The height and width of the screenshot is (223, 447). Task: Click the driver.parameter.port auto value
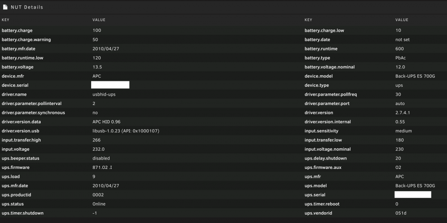pyautogui.click(x=400, y=104)
